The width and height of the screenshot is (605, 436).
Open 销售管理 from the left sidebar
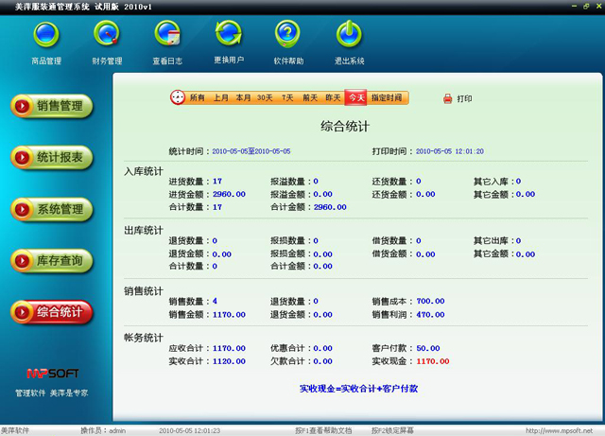tap(53, 106)
